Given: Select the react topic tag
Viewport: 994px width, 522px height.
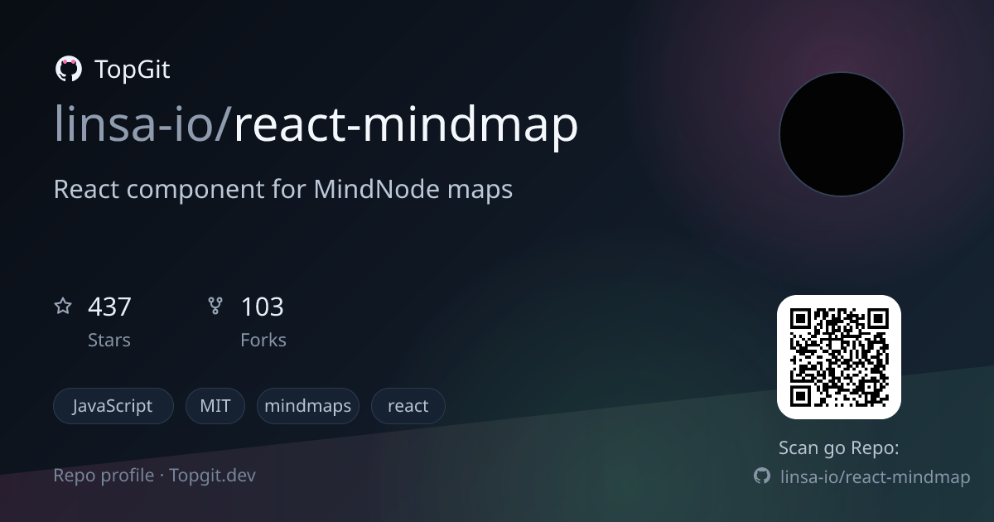Looking at the screenshot, I should pyautogui.click(x=408, y=406).
